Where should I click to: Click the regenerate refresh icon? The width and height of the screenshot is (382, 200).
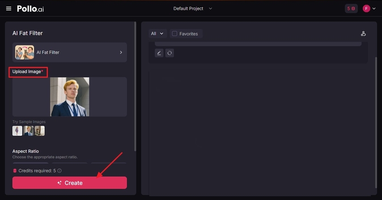170,53
